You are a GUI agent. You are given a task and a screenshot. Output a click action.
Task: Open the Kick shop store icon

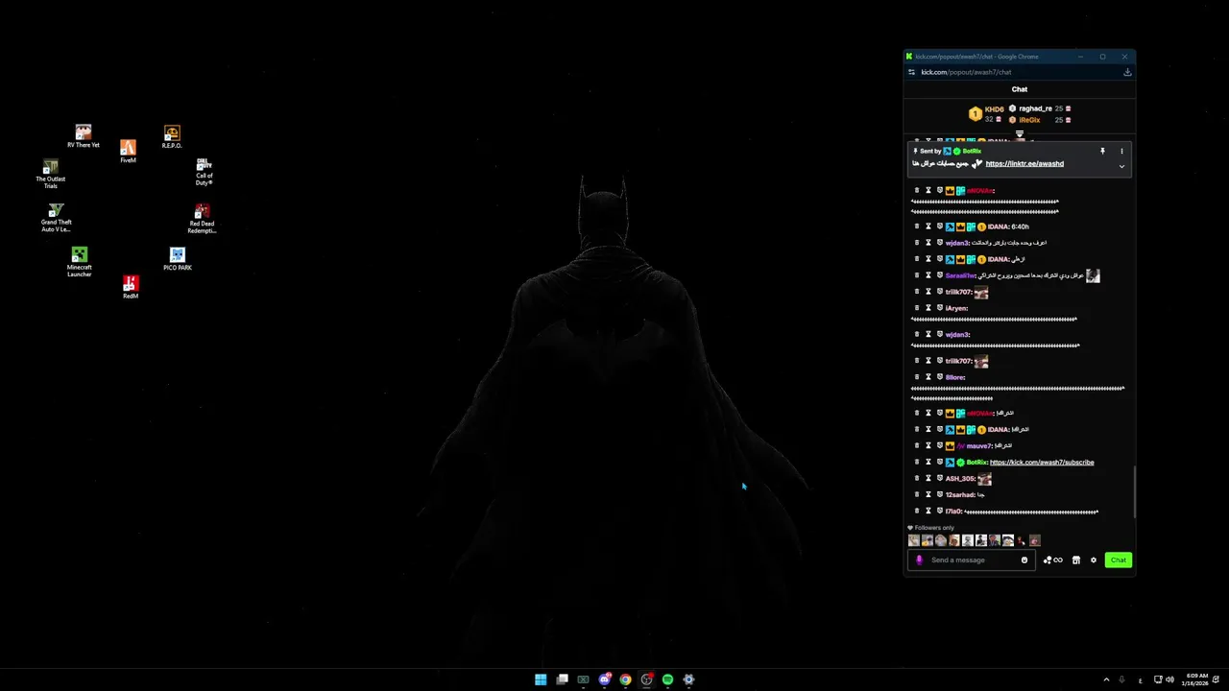1076,560
